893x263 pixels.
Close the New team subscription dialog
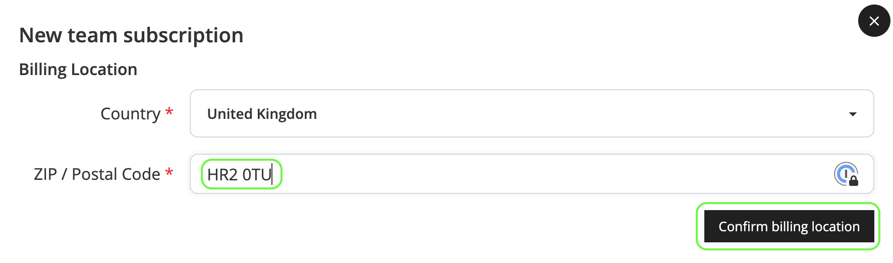[x=874, y=21]
